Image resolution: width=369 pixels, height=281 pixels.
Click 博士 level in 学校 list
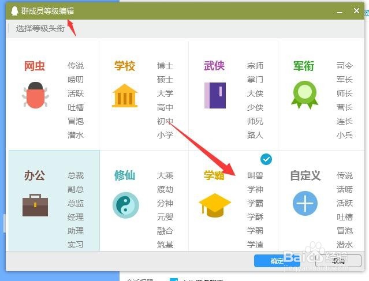point(165,66)
